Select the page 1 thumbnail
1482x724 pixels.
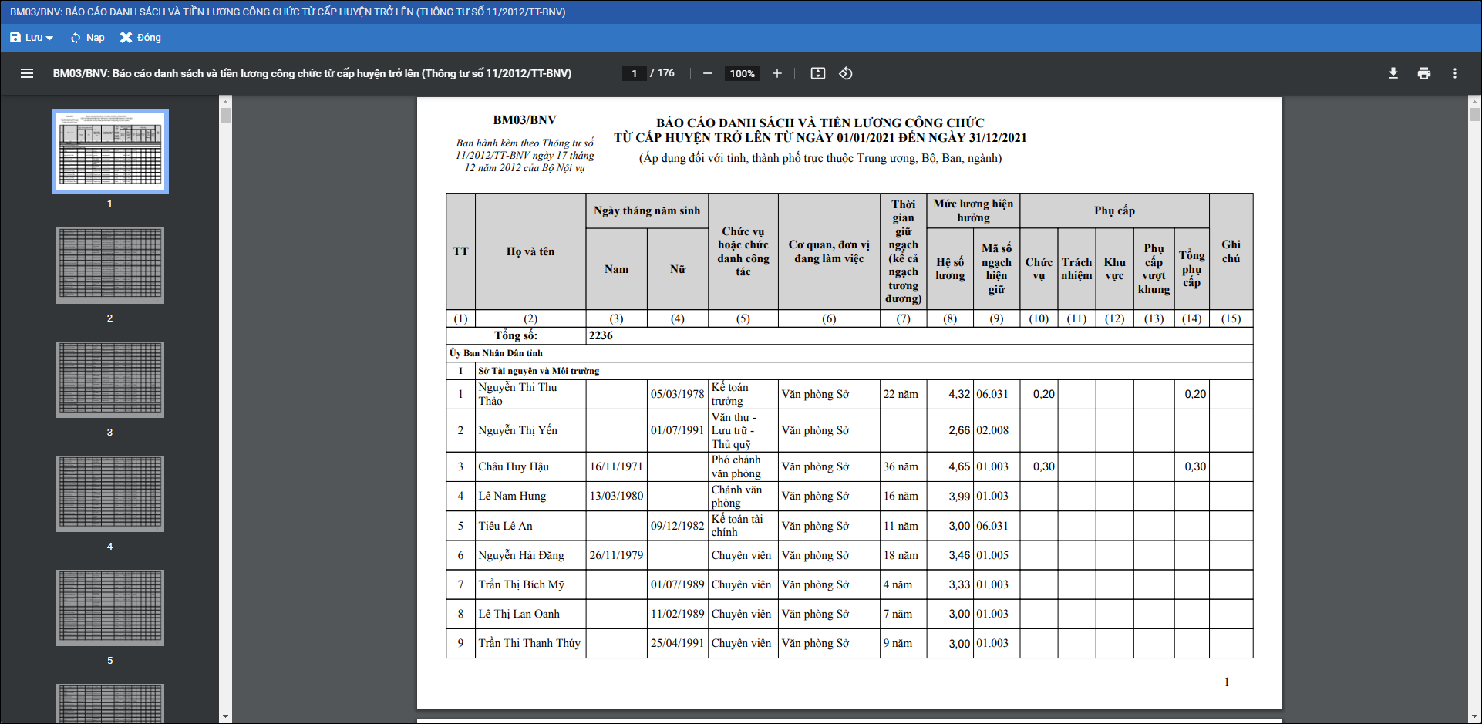click(110, 151)
